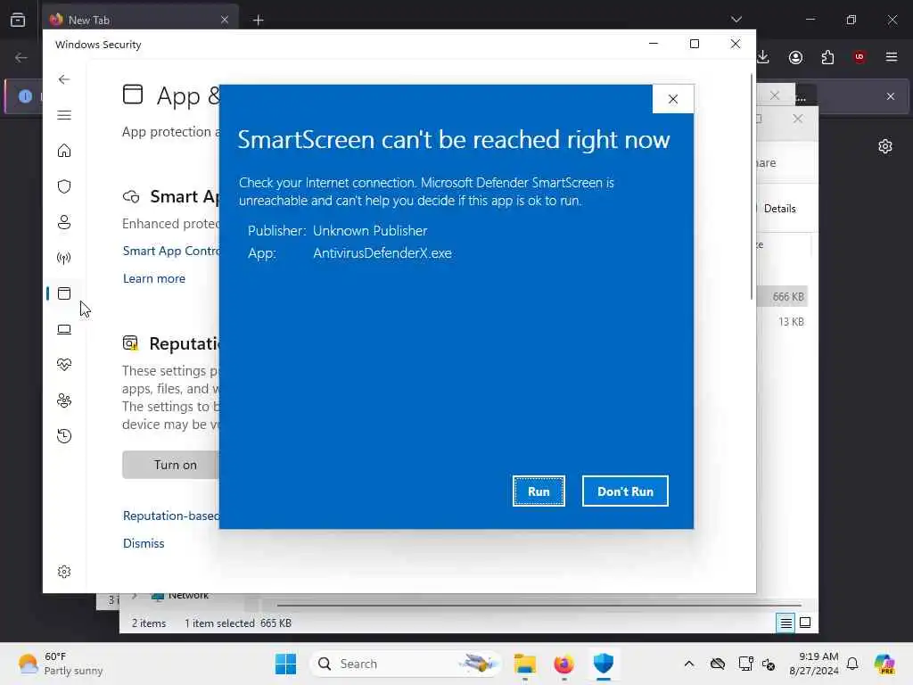
Task: Maximize the Windows Security window
Action: (x=694, y=45)
